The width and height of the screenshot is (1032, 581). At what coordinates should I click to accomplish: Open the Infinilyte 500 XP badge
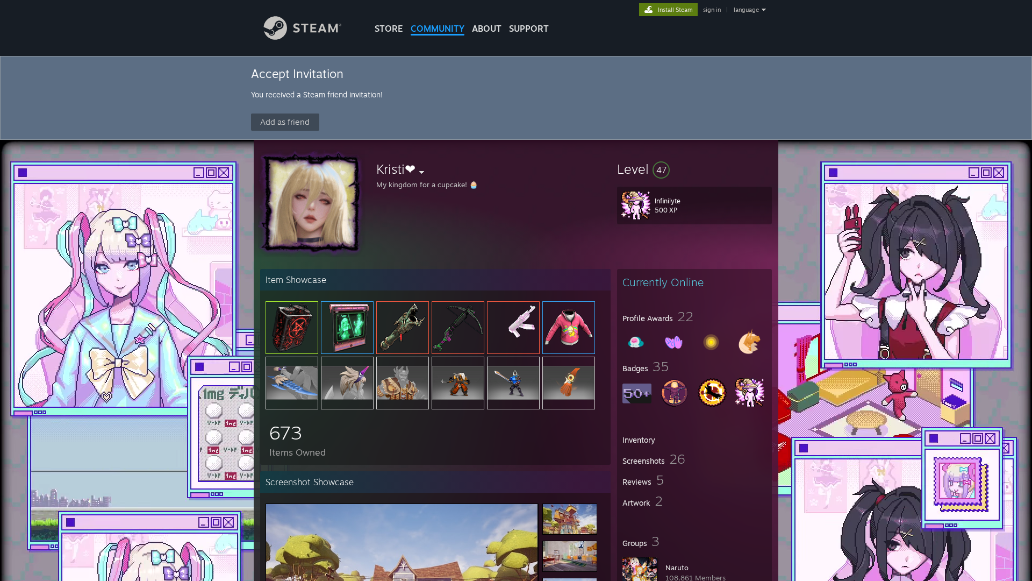pos(694,206)
